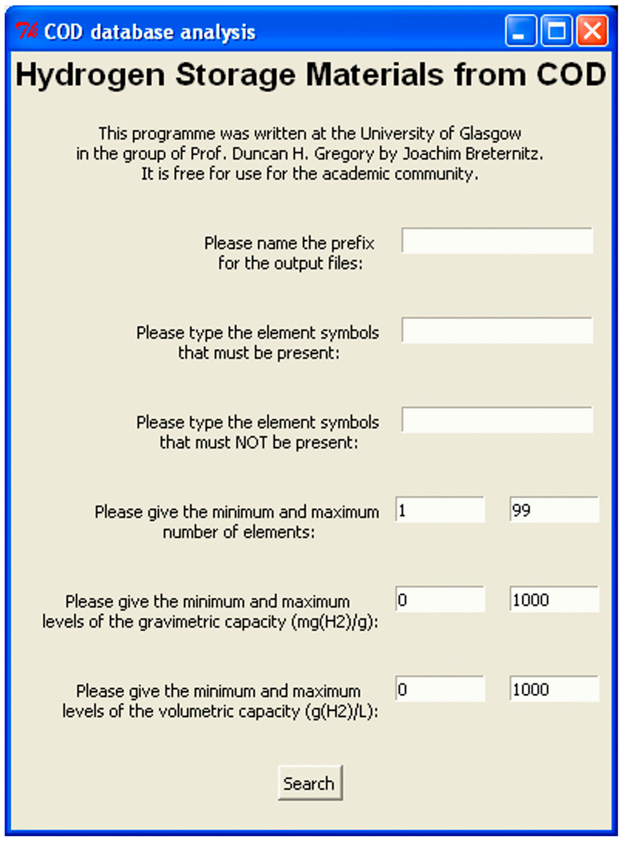Click the minimum volumetric capacity field
This screenshot has width=622, height=841.
[440, 690]
